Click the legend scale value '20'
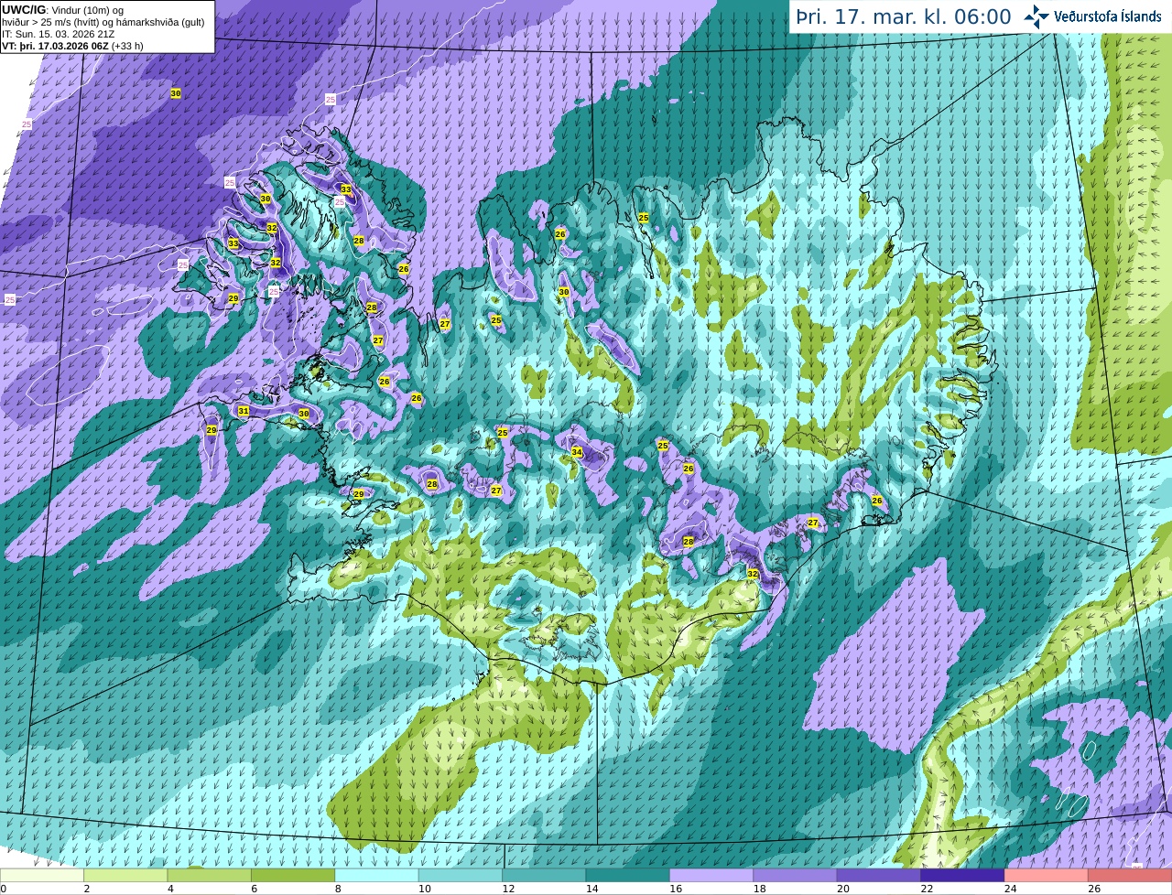The image size is (1172, 895). pyautogui.click(x=842, y=889)
